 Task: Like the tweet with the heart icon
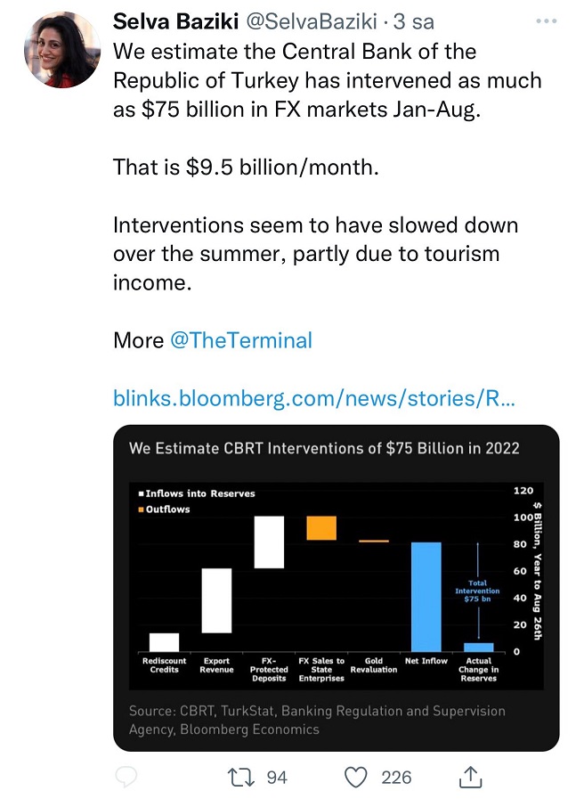click(x=356, y=778)
